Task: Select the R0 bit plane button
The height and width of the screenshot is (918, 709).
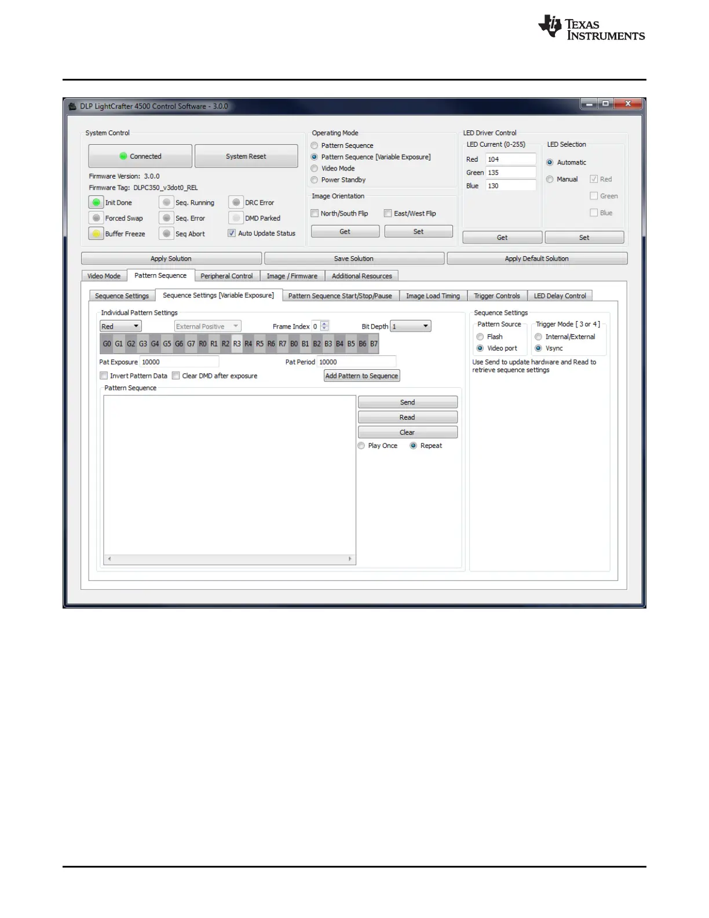Action: pos(203,344)
